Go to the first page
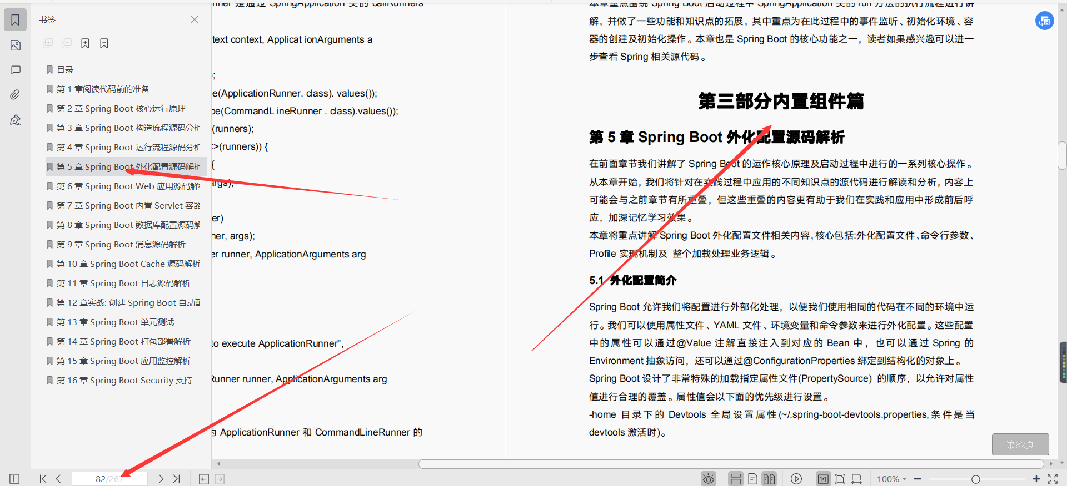Screen dimensions: 1067x486 tap(43, 479)
